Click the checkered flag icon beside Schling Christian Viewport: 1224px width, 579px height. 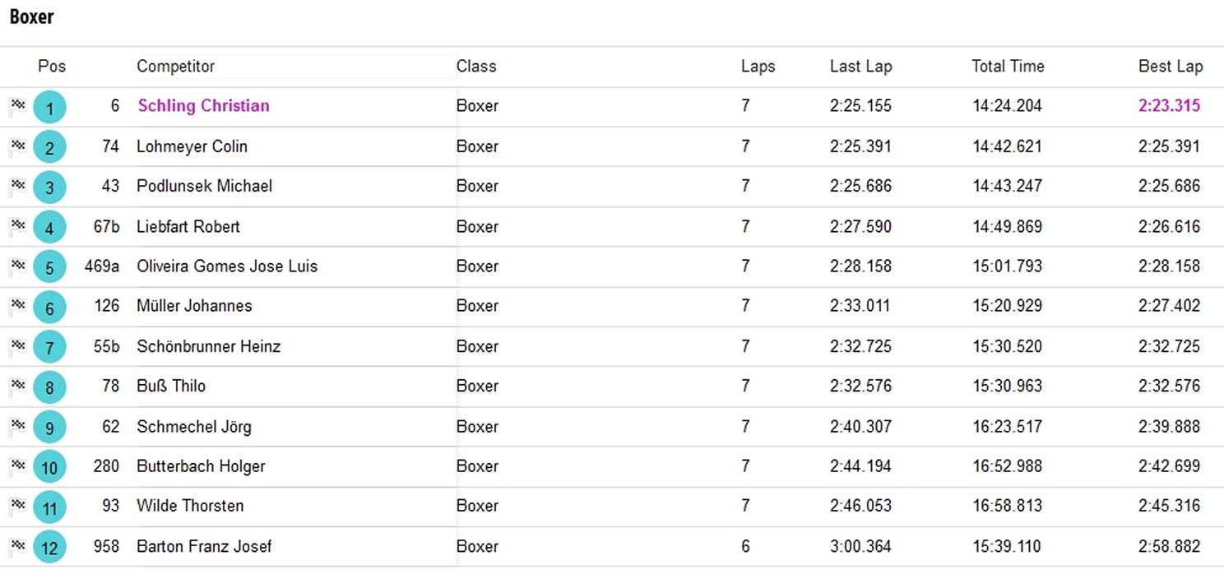click(x=17, y=106)
